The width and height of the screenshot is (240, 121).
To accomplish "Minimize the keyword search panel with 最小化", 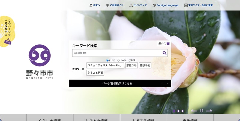I will [x=164, y=44].
